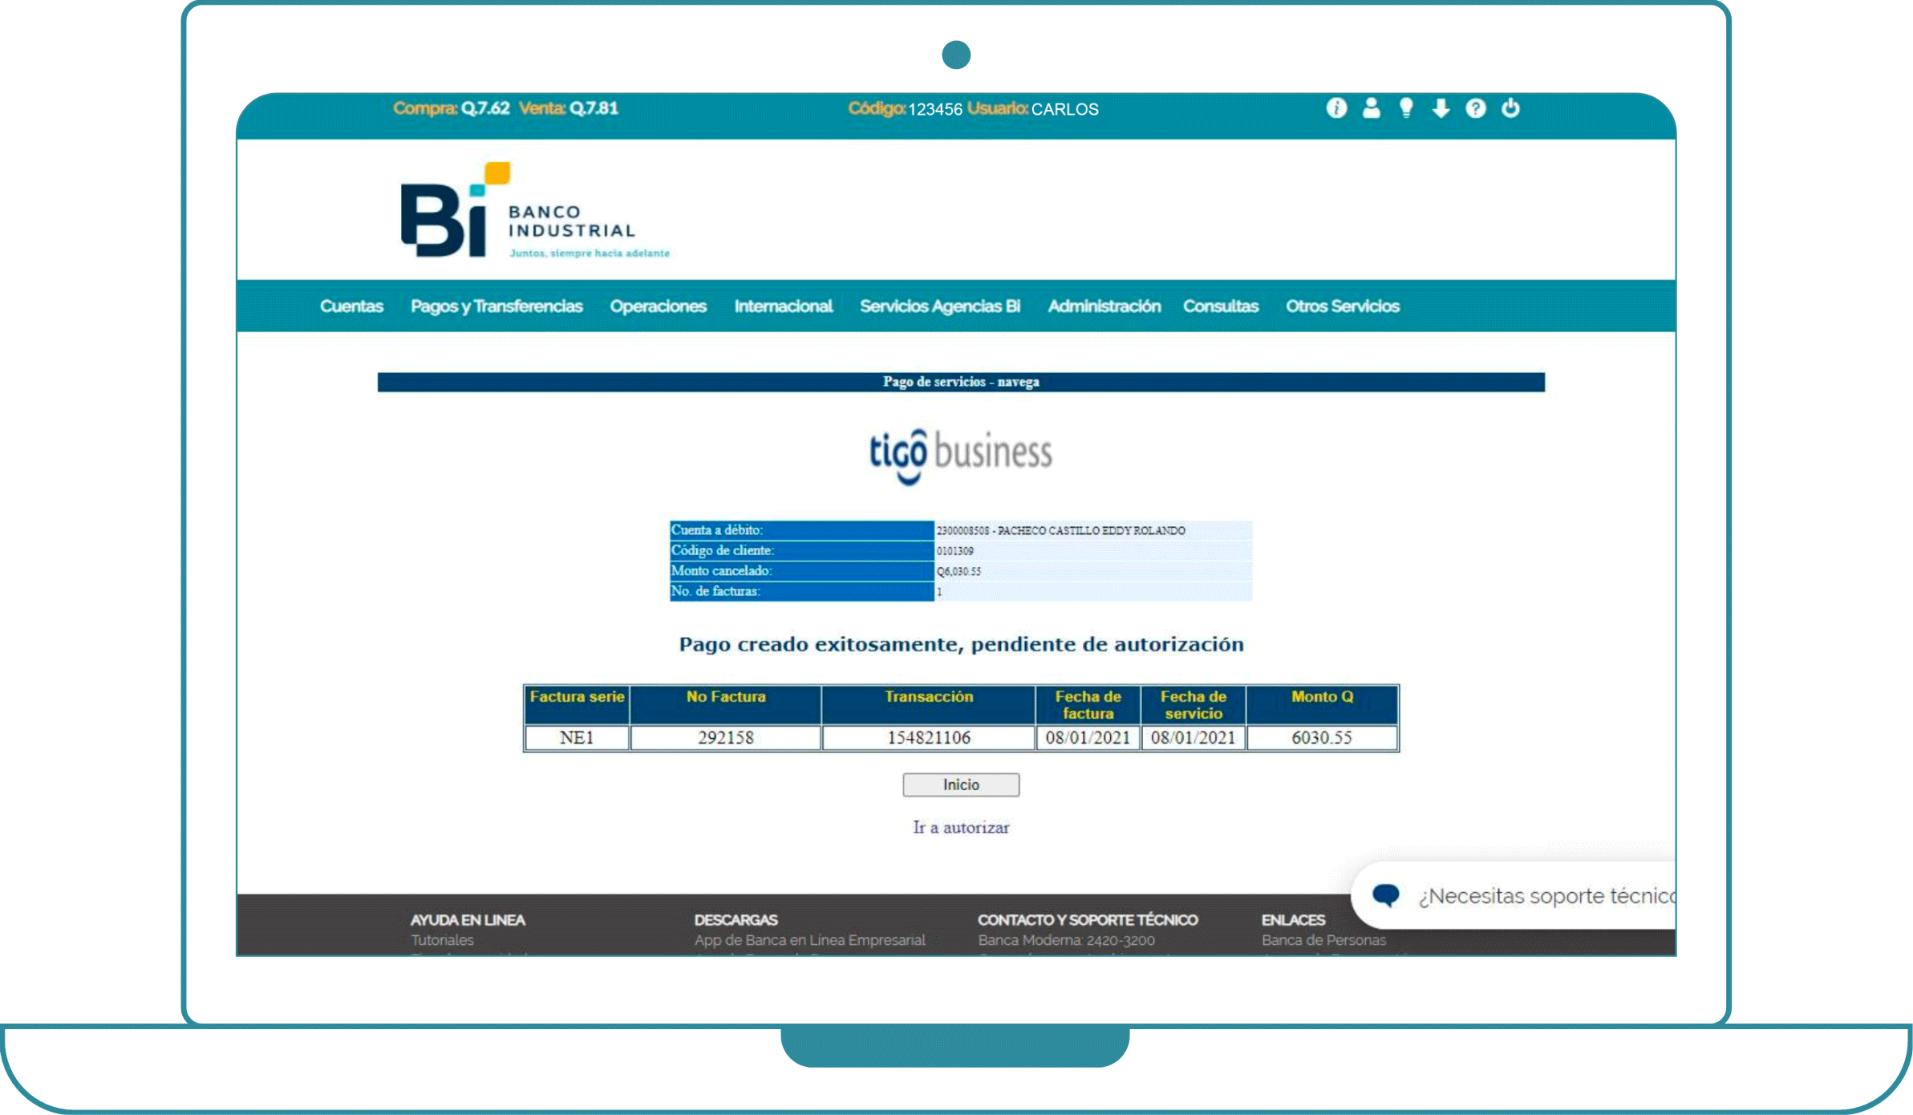Click the power logout icon
Viewport: 1913px width, 1115px height.
pyautogui.click(x=1510, y=108)
